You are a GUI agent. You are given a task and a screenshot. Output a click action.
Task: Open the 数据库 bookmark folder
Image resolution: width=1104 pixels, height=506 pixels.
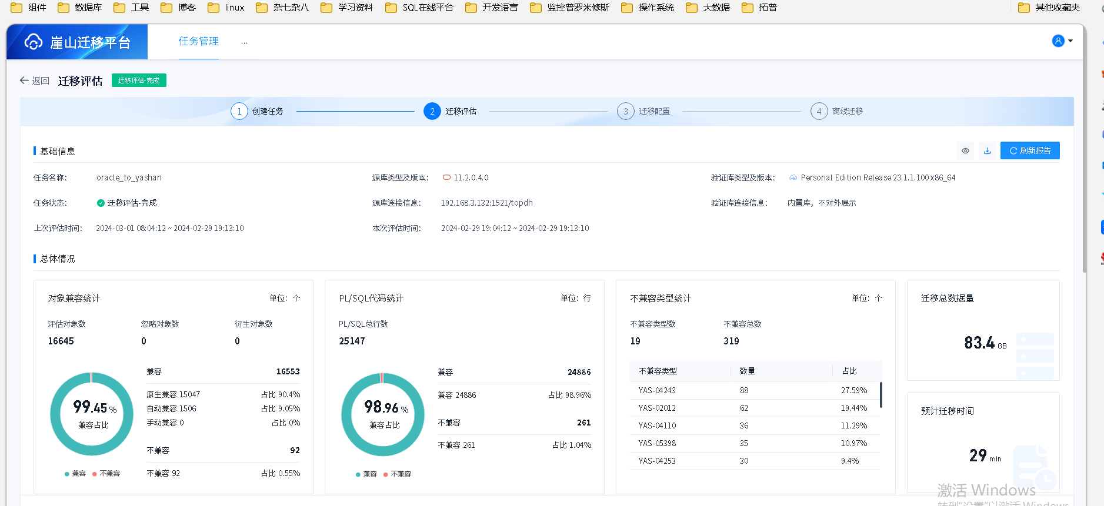[x=80, y=8]
